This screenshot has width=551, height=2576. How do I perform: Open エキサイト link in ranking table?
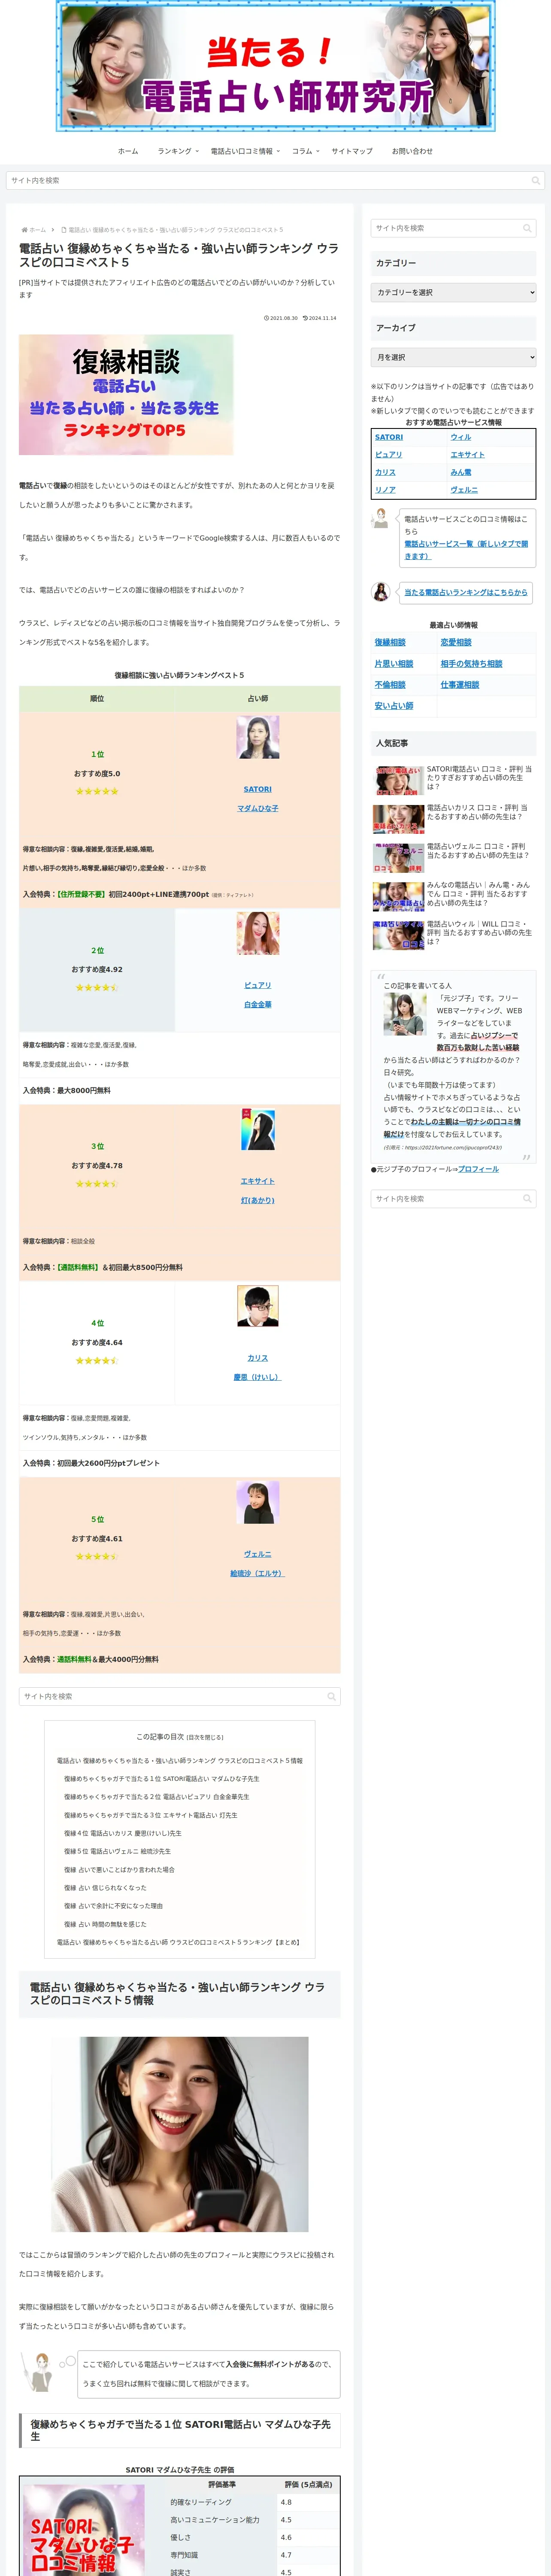point(258,1182)
